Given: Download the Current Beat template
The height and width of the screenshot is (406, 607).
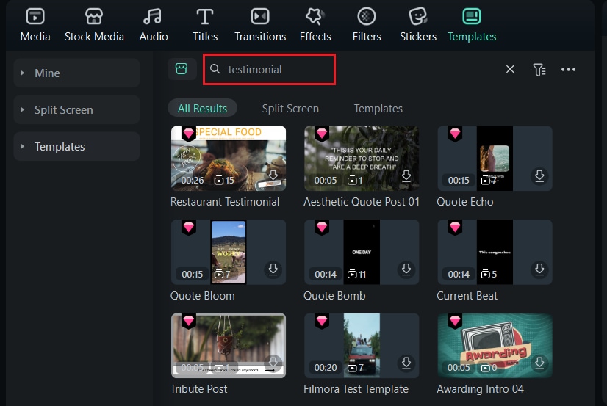Looking at the screenshot, I should pos(539,269).
